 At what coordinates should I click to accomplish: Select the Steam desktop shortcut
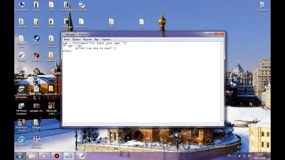[x=37, y=40]
